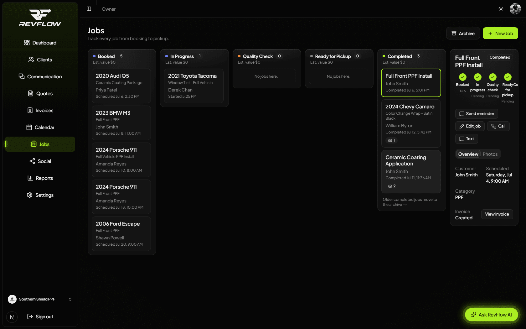Image resolution: width=526 pixels, height=329 pixels.
Task: Create a New Job
Action: tap(500, 33)
